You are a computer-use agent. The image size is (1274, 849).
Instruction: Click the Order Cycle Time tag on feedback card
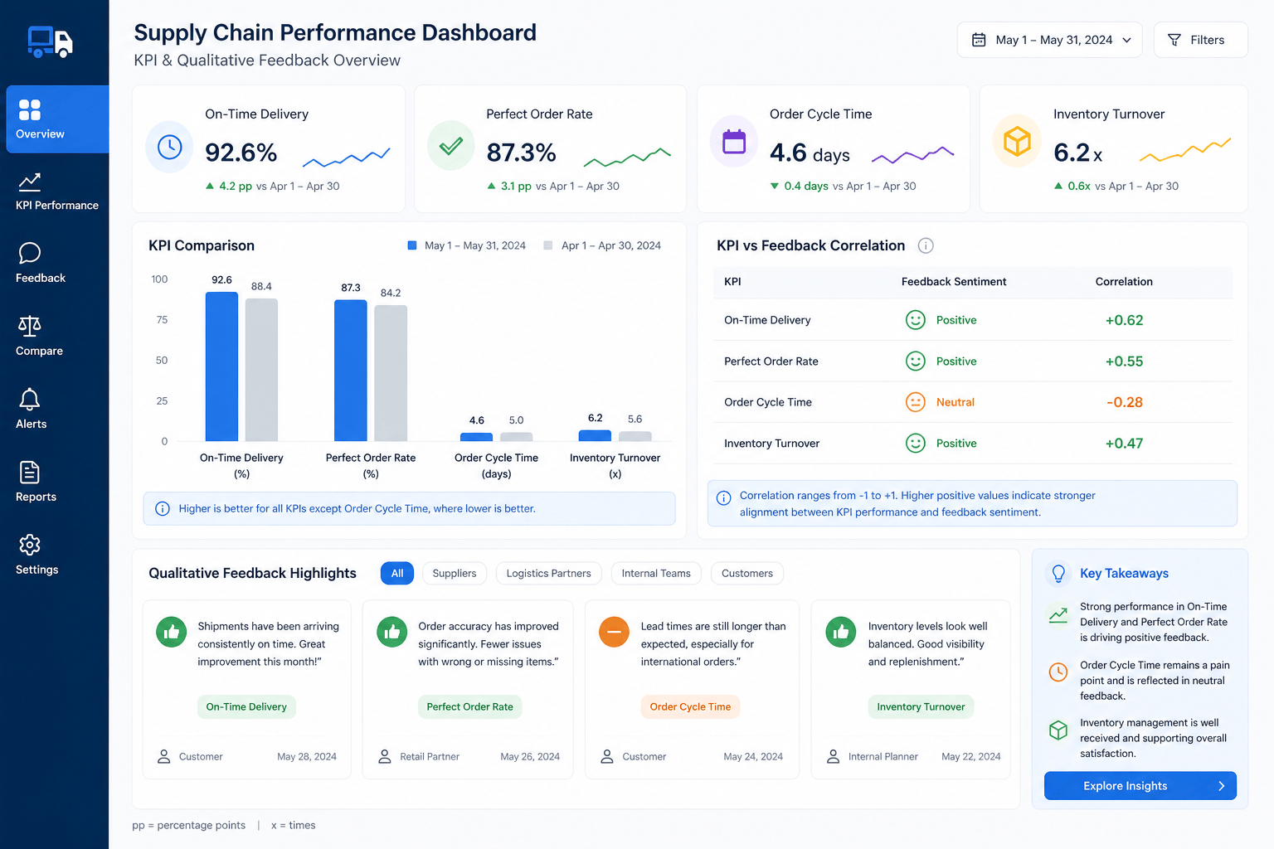click(x=690, y=706)
